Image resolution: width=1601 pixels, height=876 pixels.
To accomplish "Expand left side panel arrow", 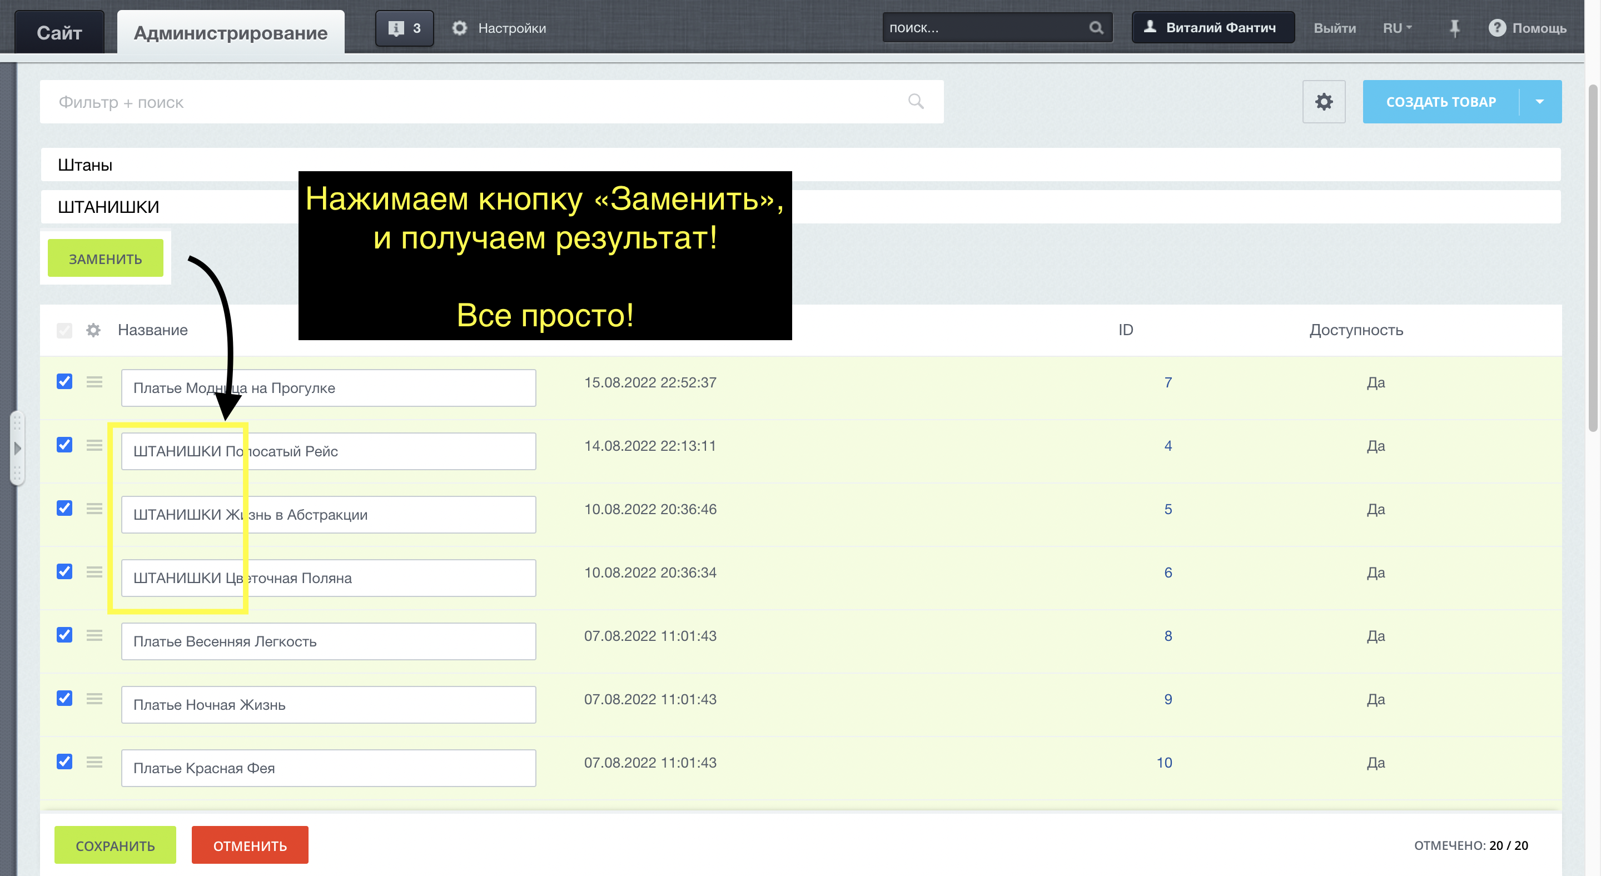I will click(17, 448).
